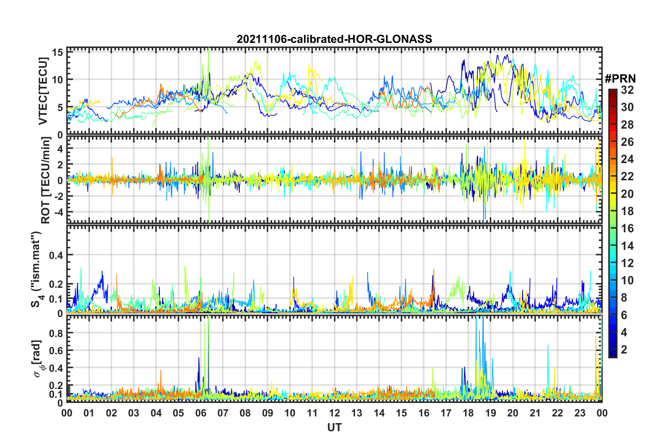
Task: Select the "ROT [TECU/min]" y-axis label
Action: click(46, 180)
